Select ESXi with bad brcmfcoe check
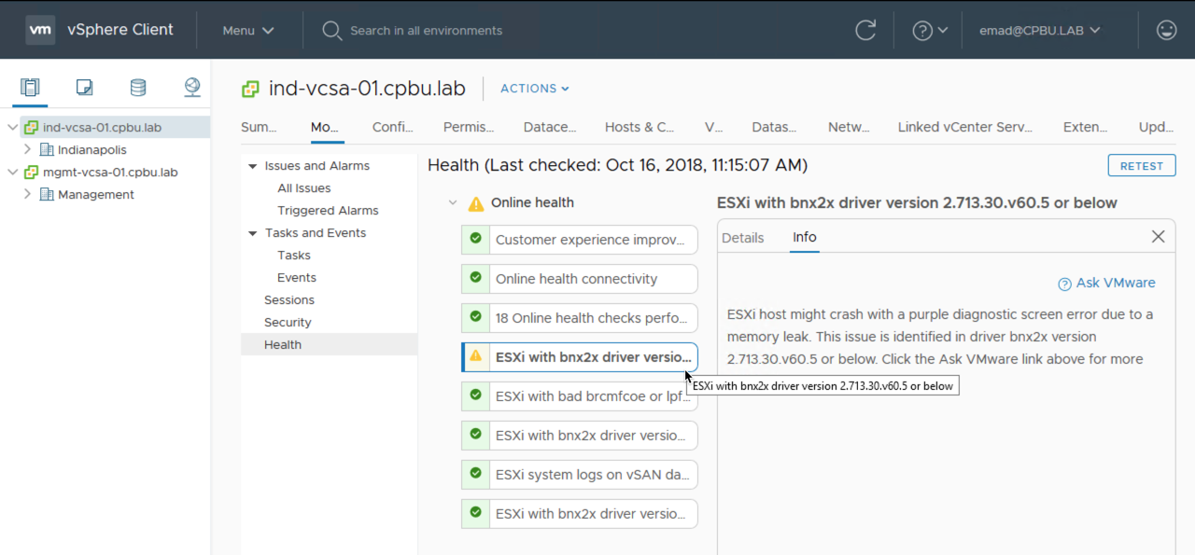1195x555 pixels. [x=580, y=395]
